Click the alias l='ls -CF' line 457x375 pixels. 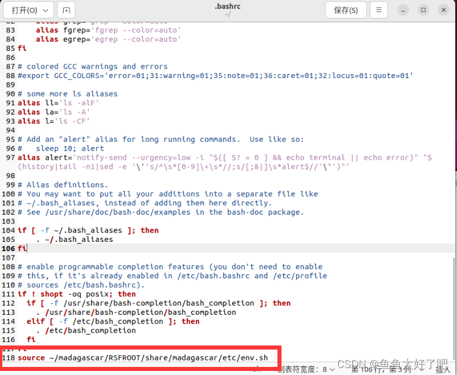[x=54, y=121]
